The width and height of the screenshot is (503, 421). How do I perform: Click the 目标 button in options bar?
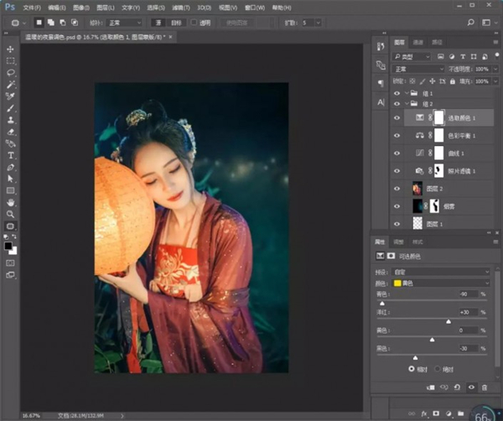[x=177, y=23]
